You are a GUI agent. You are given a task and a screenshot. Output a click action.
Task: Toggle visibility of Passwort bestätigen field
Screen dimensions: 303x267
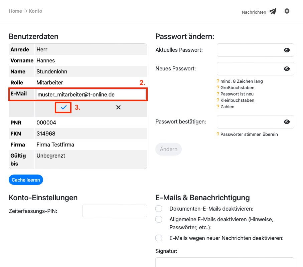pyautogui.click(x=287, y=122)
